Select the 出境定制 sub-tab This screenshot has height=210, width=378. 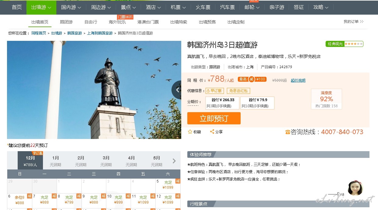pos(236,22)
